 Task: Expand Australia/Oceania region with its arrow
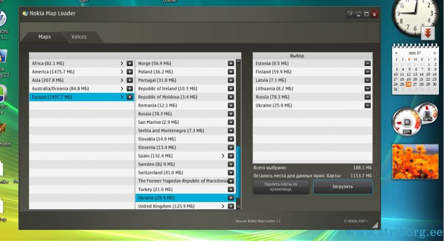tap(122, 89)
